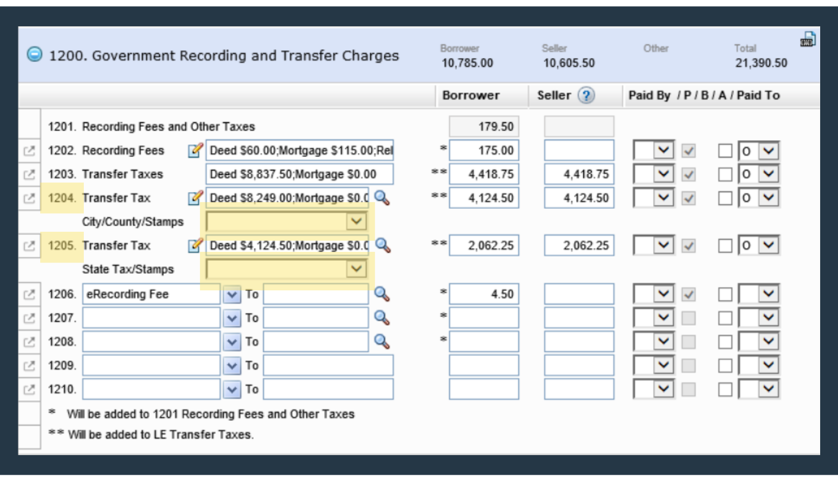Open Seller column help question mark
The height and width of the screenshot is (478, 838).
click(586, 95)
